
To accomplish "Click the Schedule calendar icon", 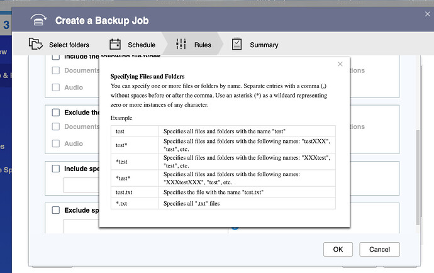I will pos(115,45).
